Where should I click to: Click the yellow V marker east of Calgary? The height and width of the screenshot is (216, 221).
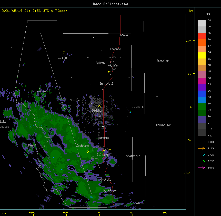point(110,150)
